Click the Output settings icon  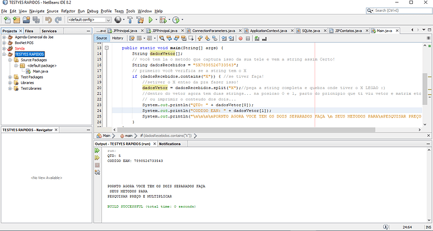[x=97, y=172]
